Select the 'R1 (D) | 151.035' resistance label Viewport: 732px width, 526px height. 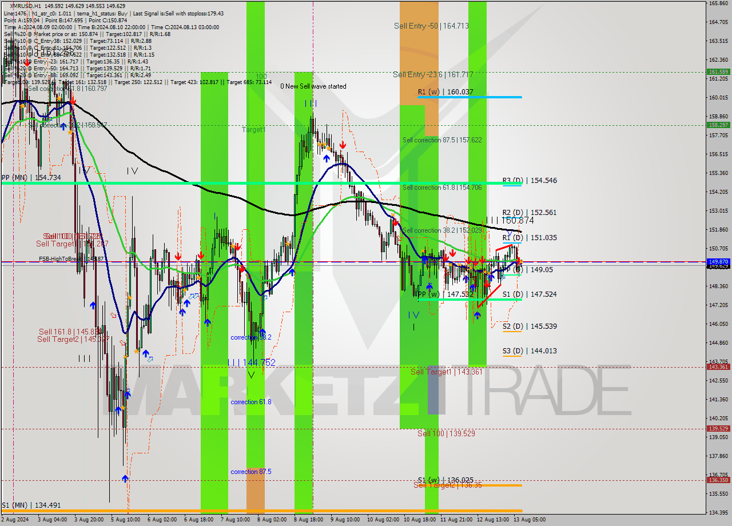[530, 237]
